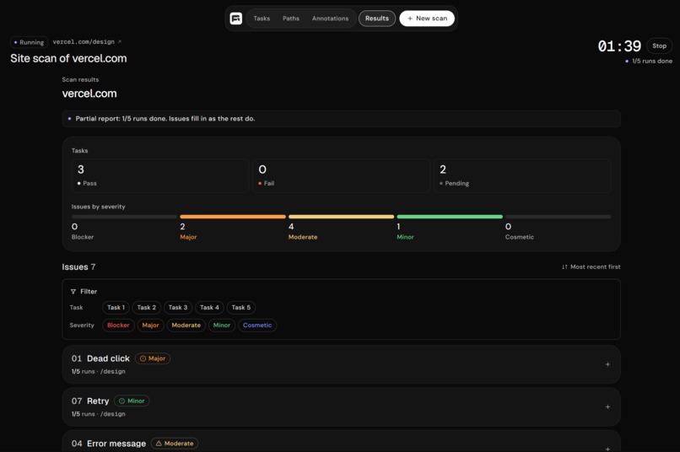Click the "Issues 7" heading
Screen dimensions: 680x452
tap(78, 267)
